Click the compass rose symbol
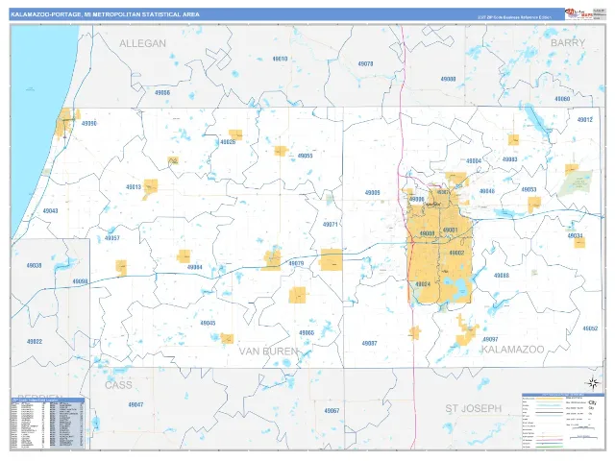This screenshot has height=461, width=615. point(593,382)
